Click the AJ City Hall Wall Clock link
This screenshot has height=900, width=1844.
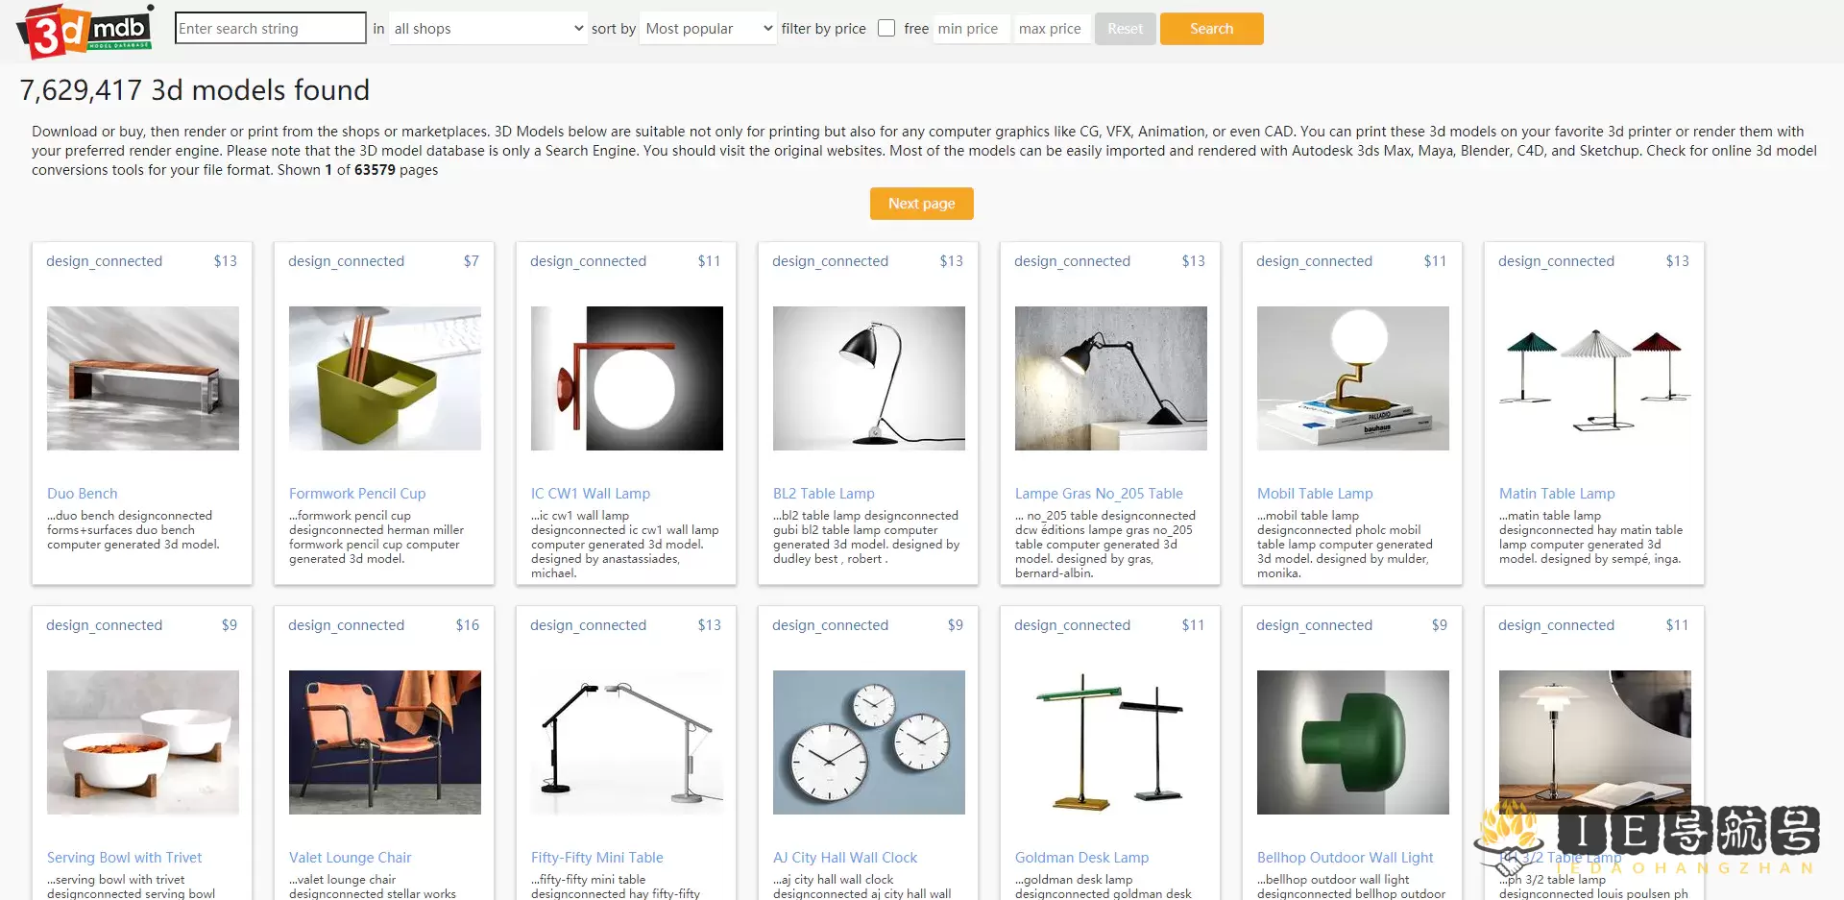pyautogui.click(x=845, y=857)
